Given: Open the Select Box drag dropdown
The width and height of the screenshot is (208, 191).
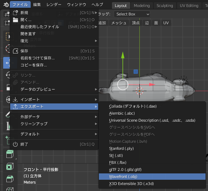Looking at the screenshot, I should click(132, 14).
